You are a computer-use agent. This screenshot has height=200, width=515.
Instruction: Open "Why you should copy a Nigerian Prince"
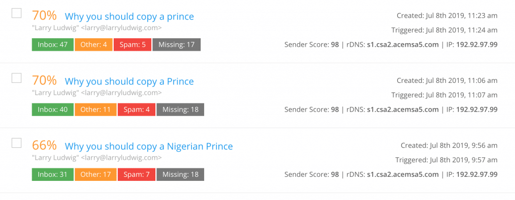click(149, 146)
